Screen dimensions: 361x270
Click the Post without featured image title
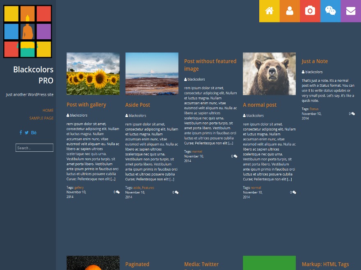(210, 65)
